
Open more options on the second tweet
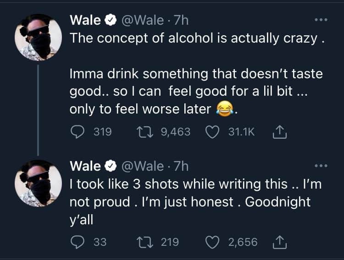click(x=319, y=165)
